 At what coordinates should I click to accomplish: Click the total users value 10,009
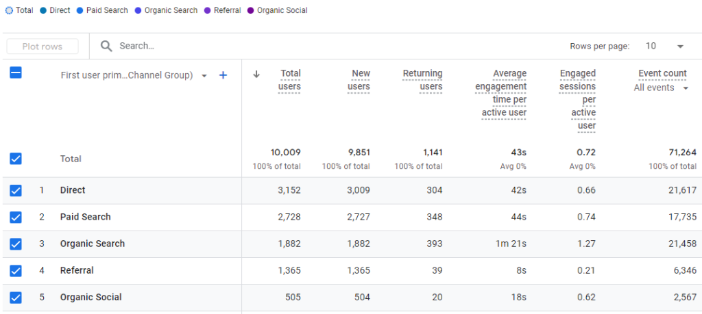(286, 153)
